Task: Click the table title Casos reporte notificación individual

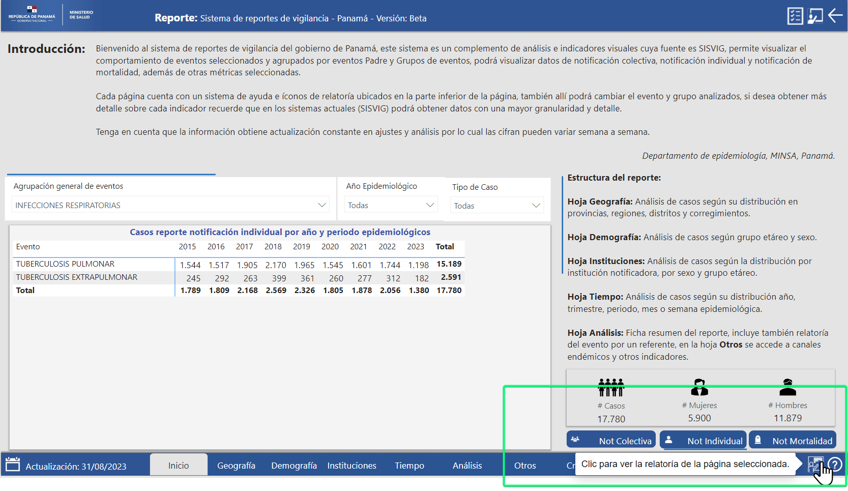Action: [280, 232]
